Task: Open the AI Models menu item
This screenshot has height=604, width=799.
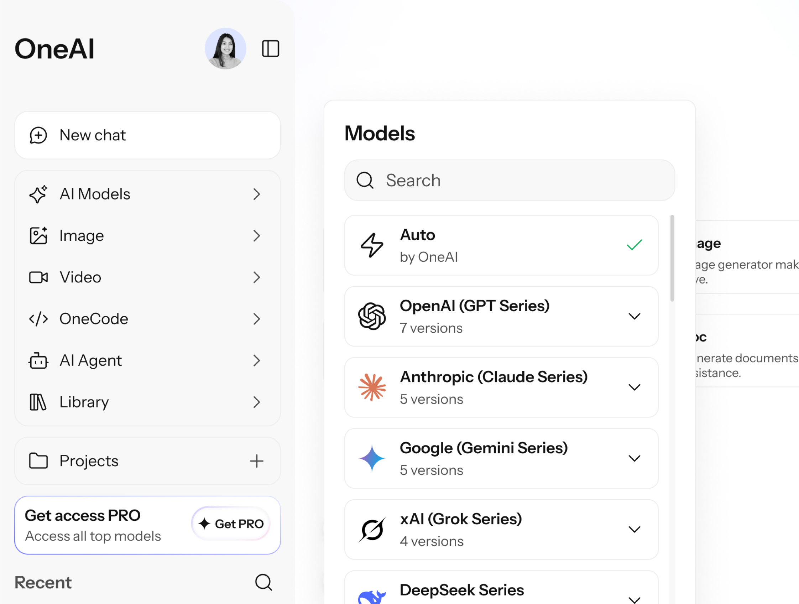Action: [147, 194]
